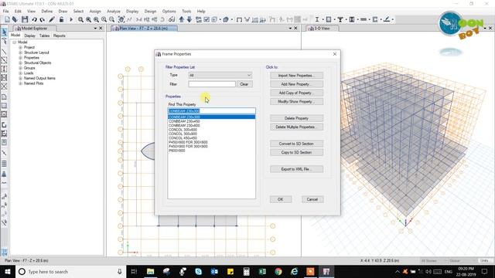This screenshot has width=495, height=278.
Task: Click the Windows taskbar search box
Action: coord(70,271)
